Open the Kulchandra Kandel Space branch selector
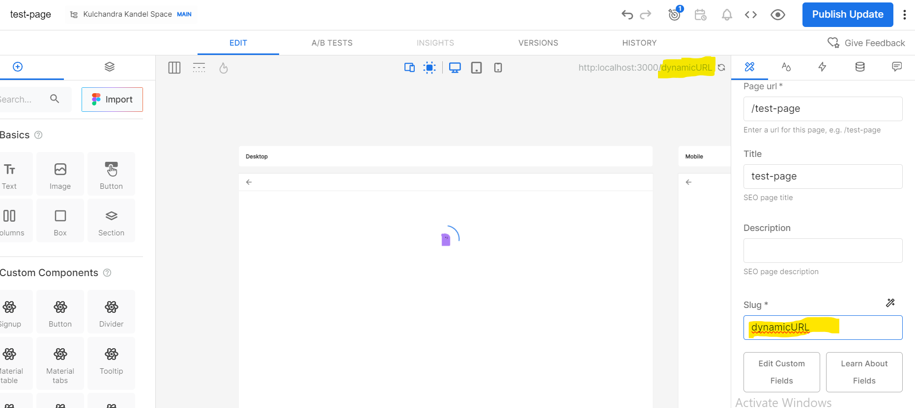The width and height of the screenshot is (915, 408). [x=131, y=14]
